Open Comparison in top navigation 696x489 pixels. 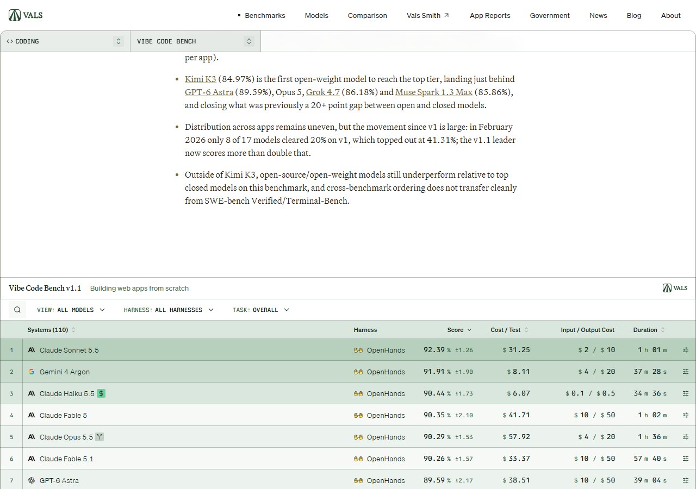pos(368,15)
